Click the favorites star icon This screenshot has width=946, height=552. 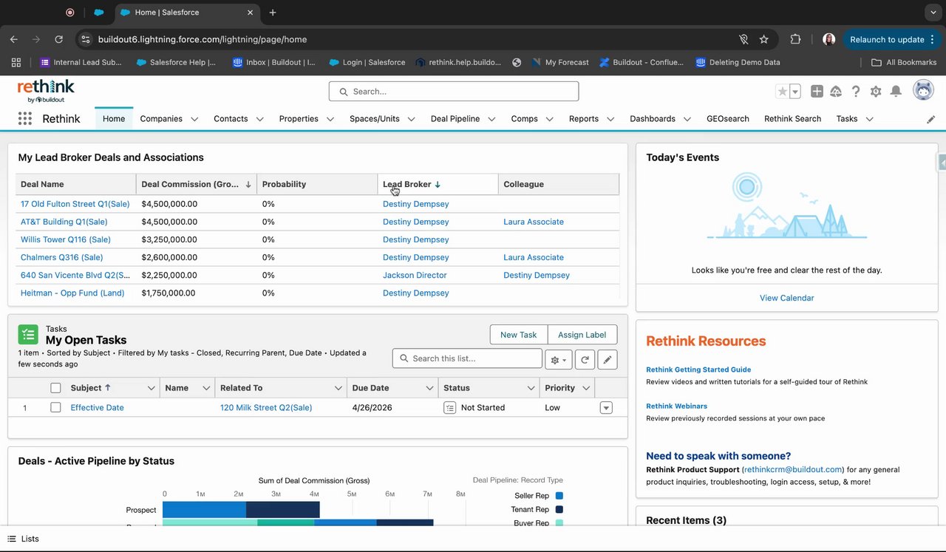782,92
